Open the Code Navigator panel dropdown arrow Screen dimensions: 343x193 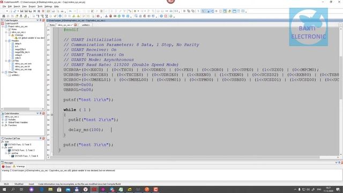pyautogui.click(x=38, y=20)
